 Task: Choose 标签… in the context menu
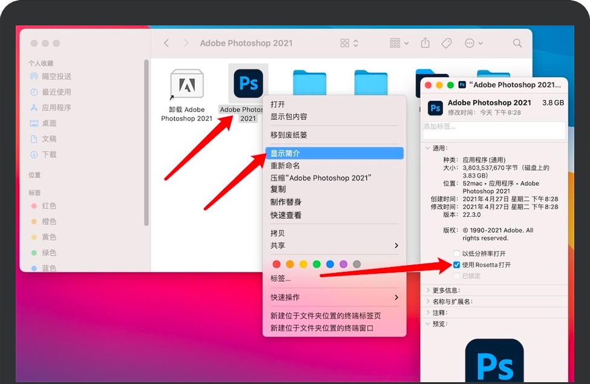pos(334,279)
